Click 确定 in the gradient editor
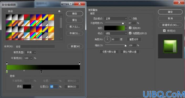185x98 pixels. [75, 14]
